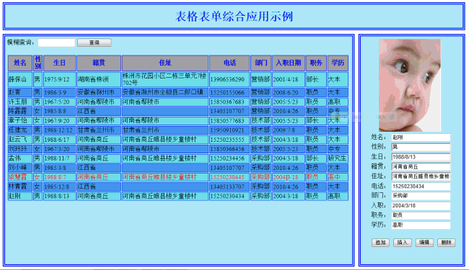Click the 编辑 edit button
This screenshot has height=270, width=469.
(x=424, y=243)
